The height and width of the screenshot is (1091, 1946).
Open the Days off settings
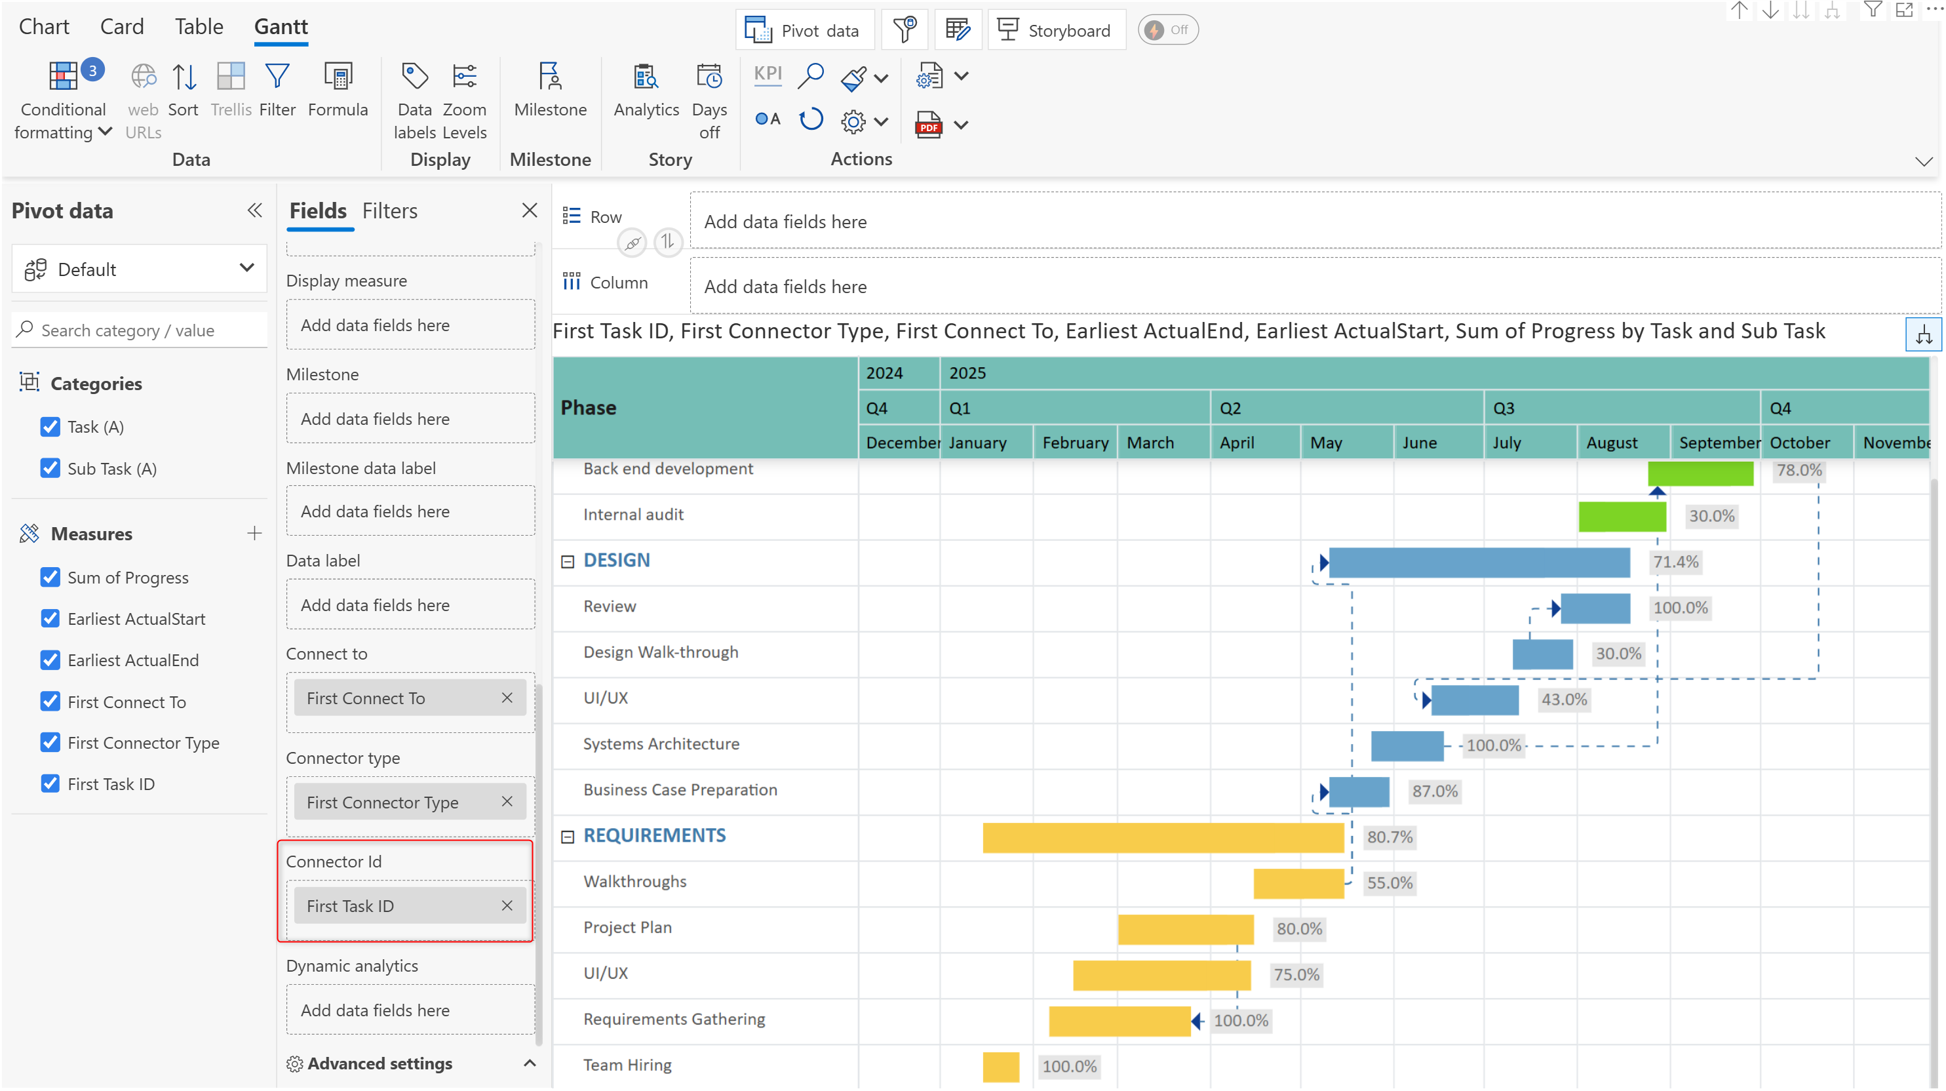coord(709,77)
